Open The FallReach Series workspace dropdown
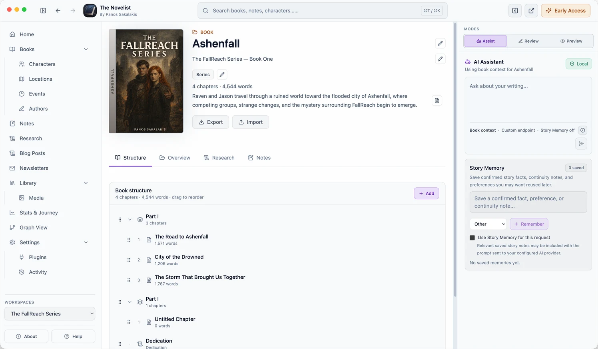Image resolution: width=598 pixels, height=349 pixels. click(50, 314)
